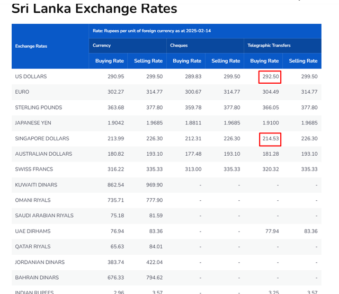This screenshot has width=339, height=294.
Task: Select the UAE DIRHAMS row label
Action: tap(33, 231)
